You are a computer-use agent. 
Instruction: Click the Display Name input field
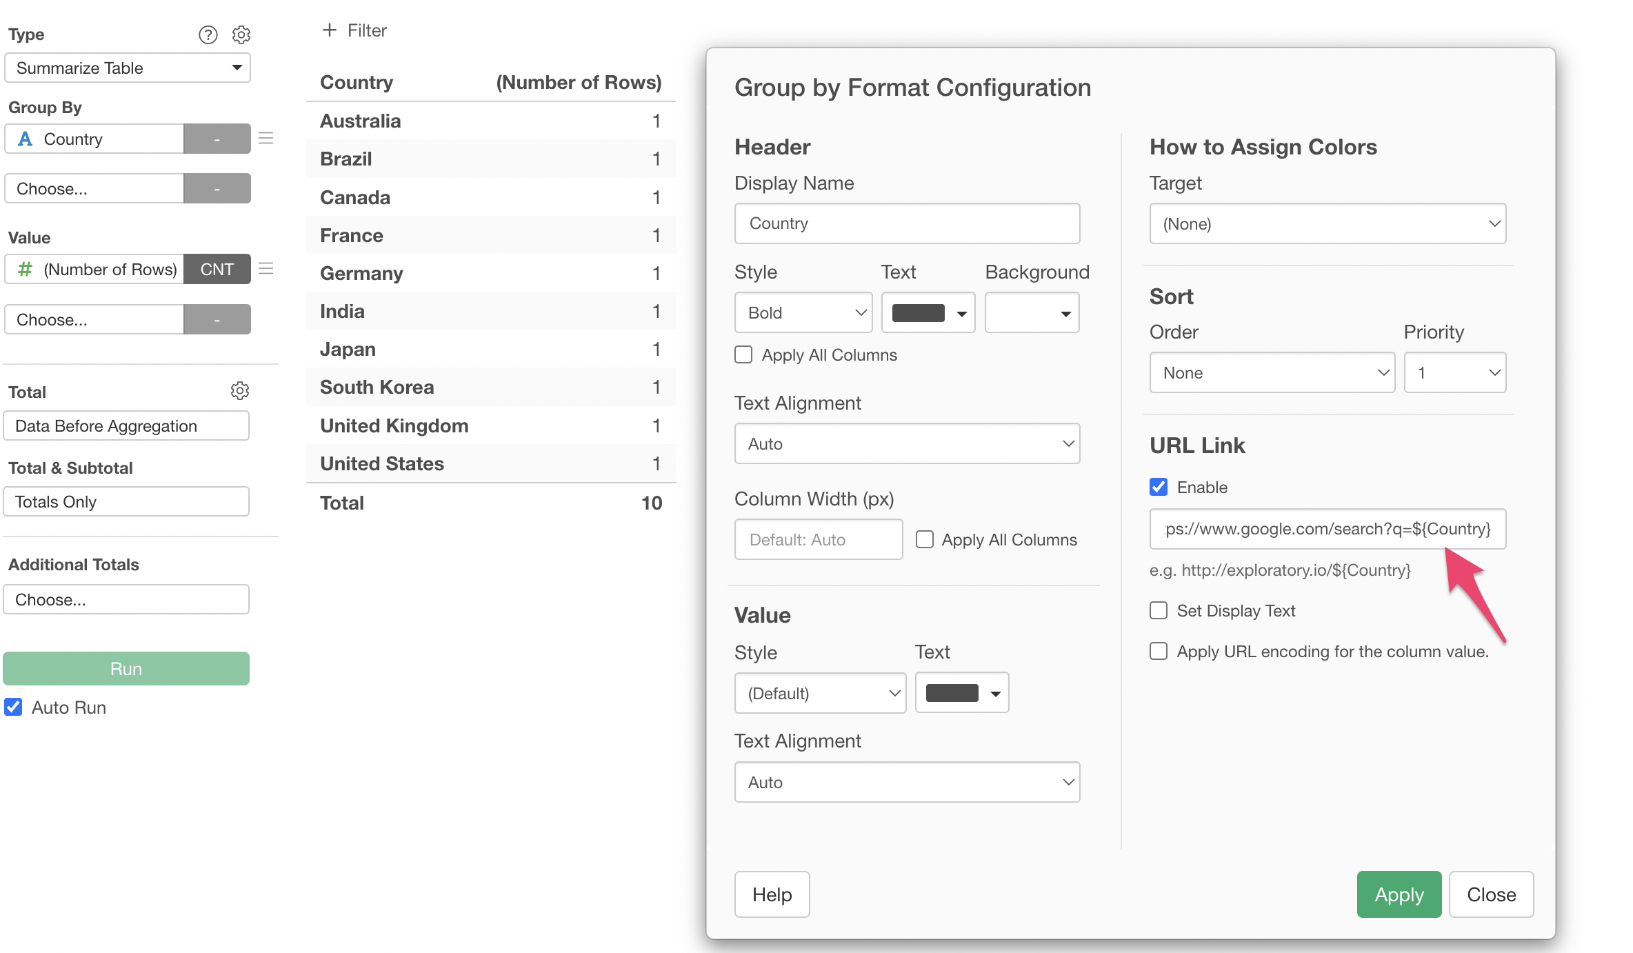click(x=907, y=223)
